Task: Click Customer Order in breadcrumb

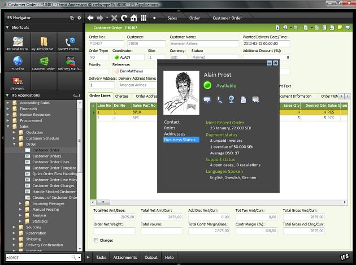Action: pos(227,18)
